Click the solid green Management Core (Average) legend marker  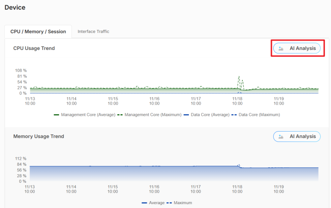[x=56, y=115]
